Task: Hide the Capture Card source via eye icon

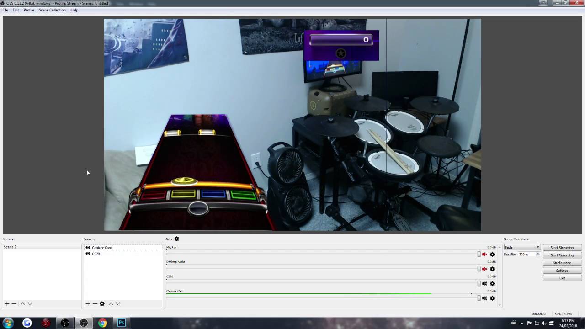Action: coord(88,248)
